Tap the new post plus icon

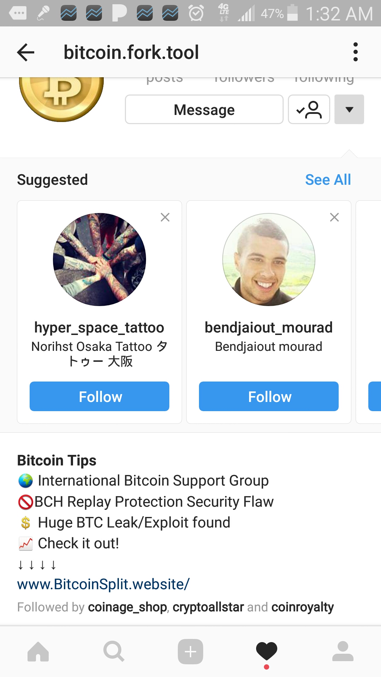(x=190, y=651)
